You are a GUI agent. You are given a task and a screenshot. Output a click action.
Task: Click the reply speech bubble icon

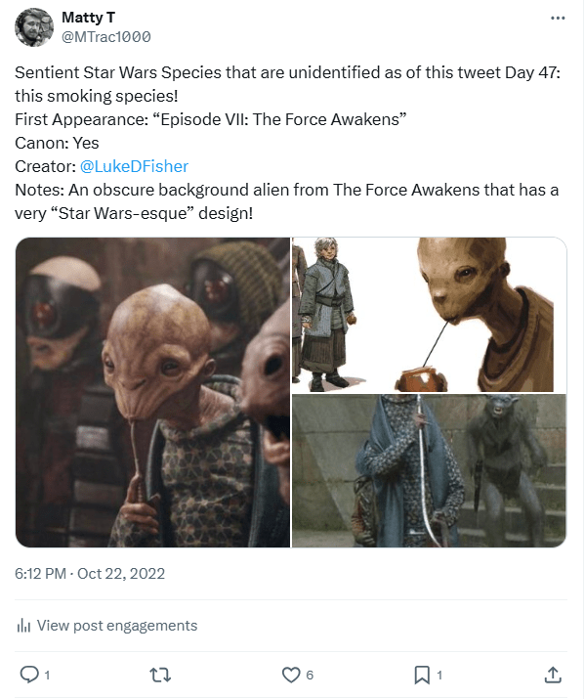point(29,675)
